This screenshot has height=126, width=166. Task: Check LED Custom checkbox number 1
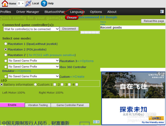(x=55, y=85)
